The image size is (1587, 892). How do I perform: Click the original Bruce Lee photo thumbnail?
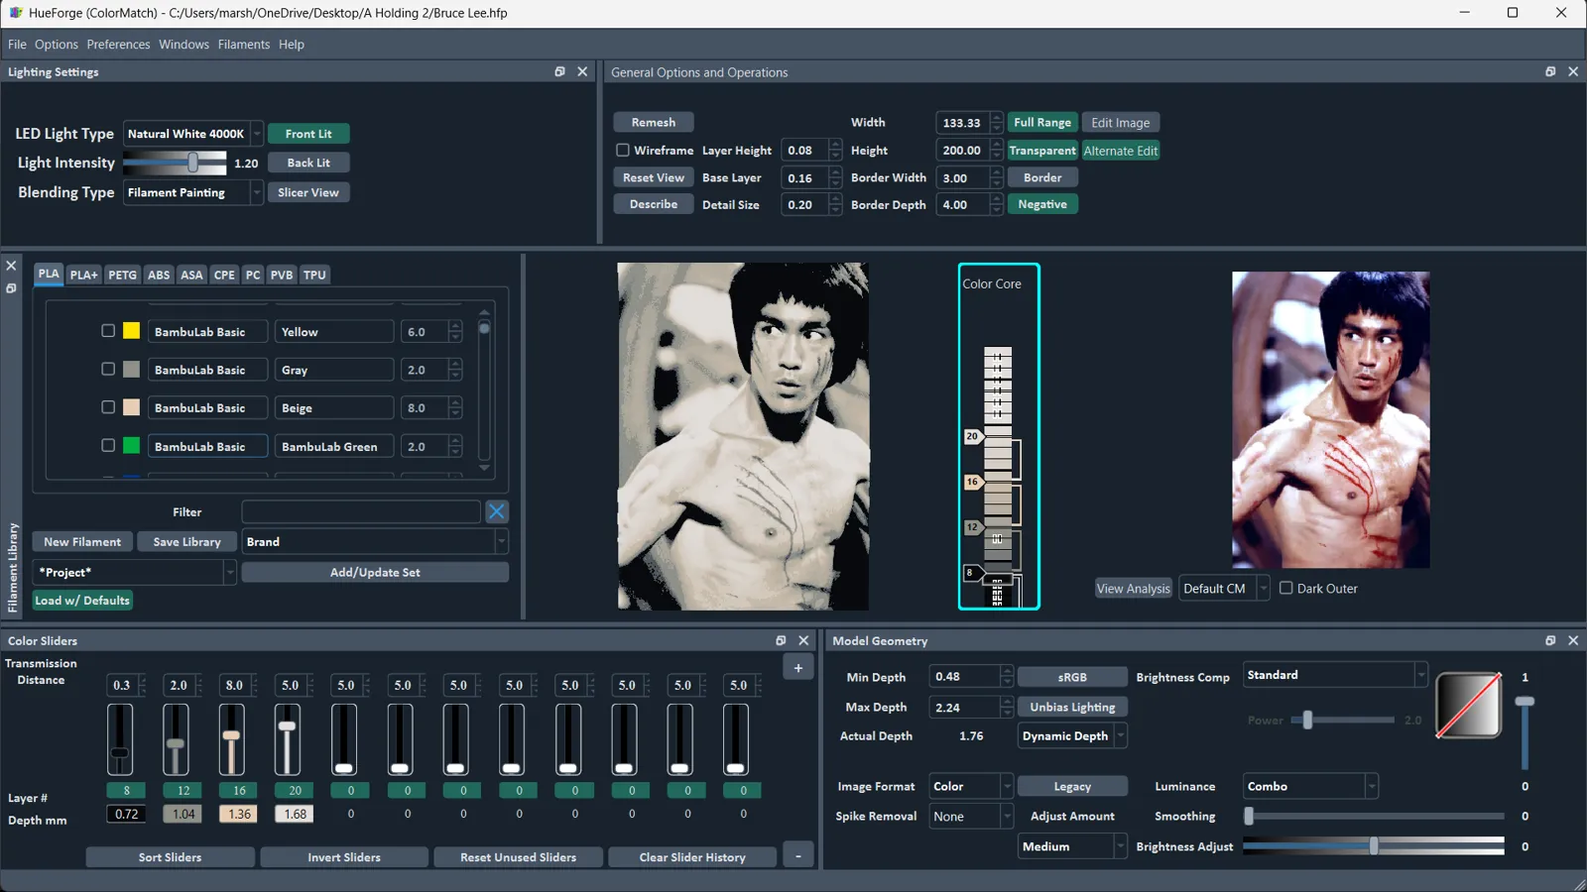1331,420
